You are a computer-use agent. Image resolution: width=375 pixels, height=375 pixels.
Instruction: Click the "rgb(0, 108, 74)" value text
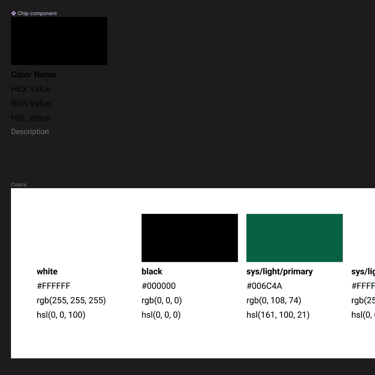click(274, 300)
